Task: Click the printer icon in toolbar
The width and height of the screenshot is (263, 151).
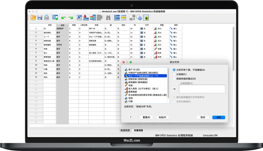Action: tap(47, 17)
